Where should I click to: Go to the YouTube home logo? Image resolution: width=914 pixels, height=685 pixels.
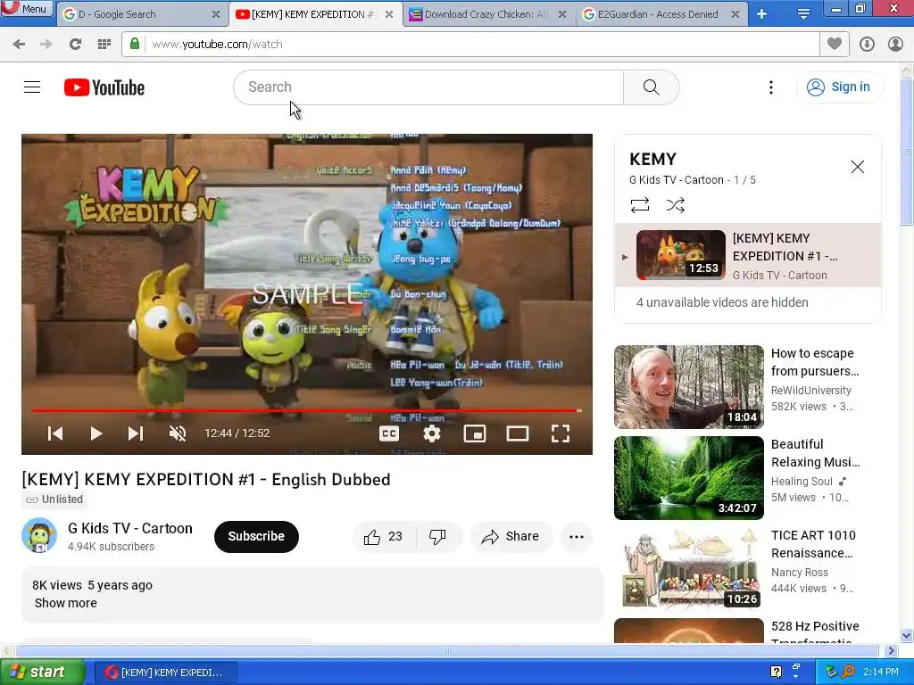104,87
